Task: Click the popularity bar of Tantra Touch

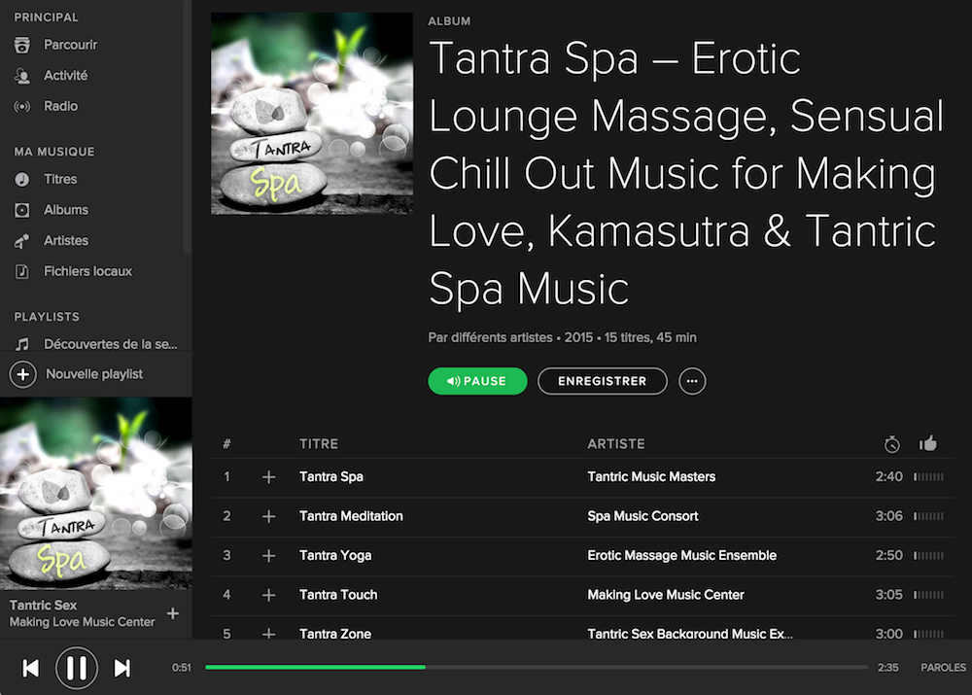Action: (928, 595)
